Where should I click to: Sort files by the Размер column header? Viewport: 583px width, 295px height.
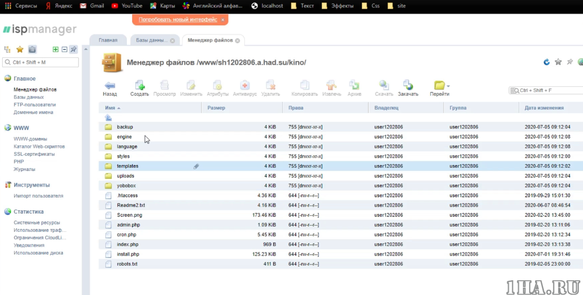216,108
